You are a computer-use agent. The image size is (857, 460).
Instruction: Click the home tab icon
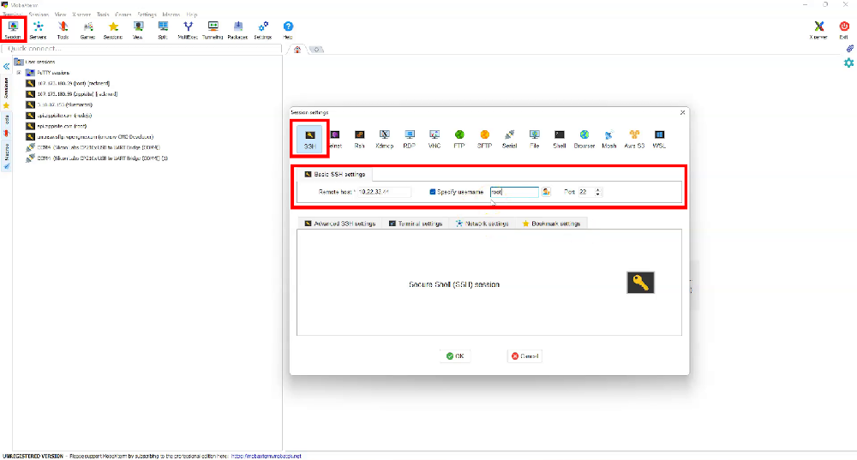click(297, 49)
